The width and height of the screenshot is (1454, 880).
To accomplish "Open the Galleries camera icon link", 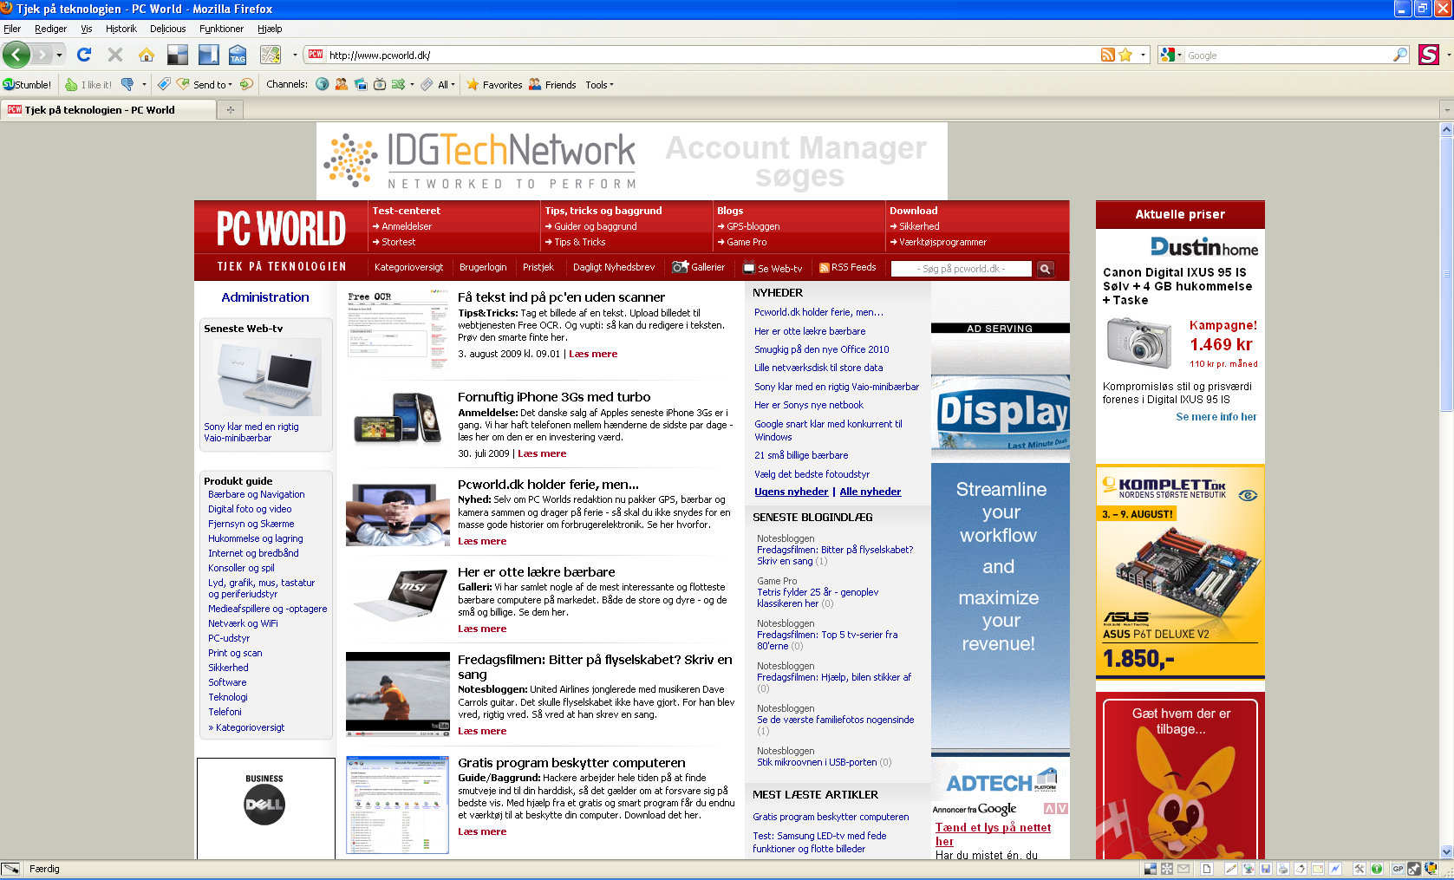I will pos(698,267).
